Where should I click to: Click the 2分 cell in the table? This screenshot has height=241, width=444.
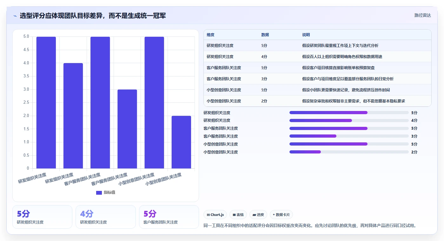pos(264,101)
